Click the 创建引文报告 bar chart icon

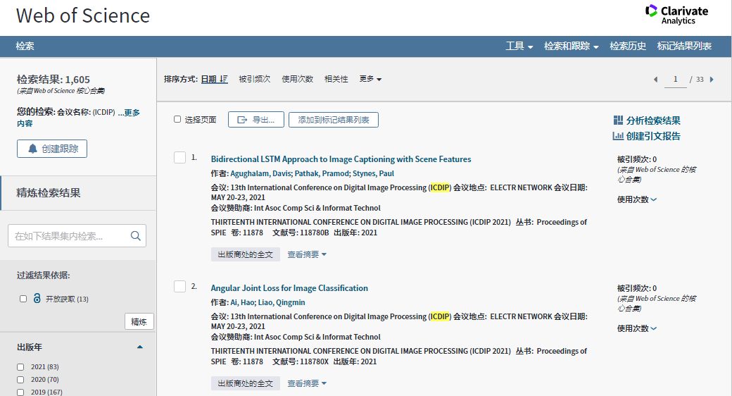pyautogui.click(x=618, y=136)
